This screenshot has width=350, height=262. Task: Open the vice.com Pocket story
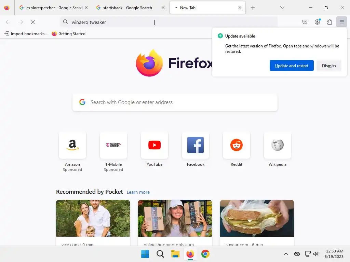point(93,223)
